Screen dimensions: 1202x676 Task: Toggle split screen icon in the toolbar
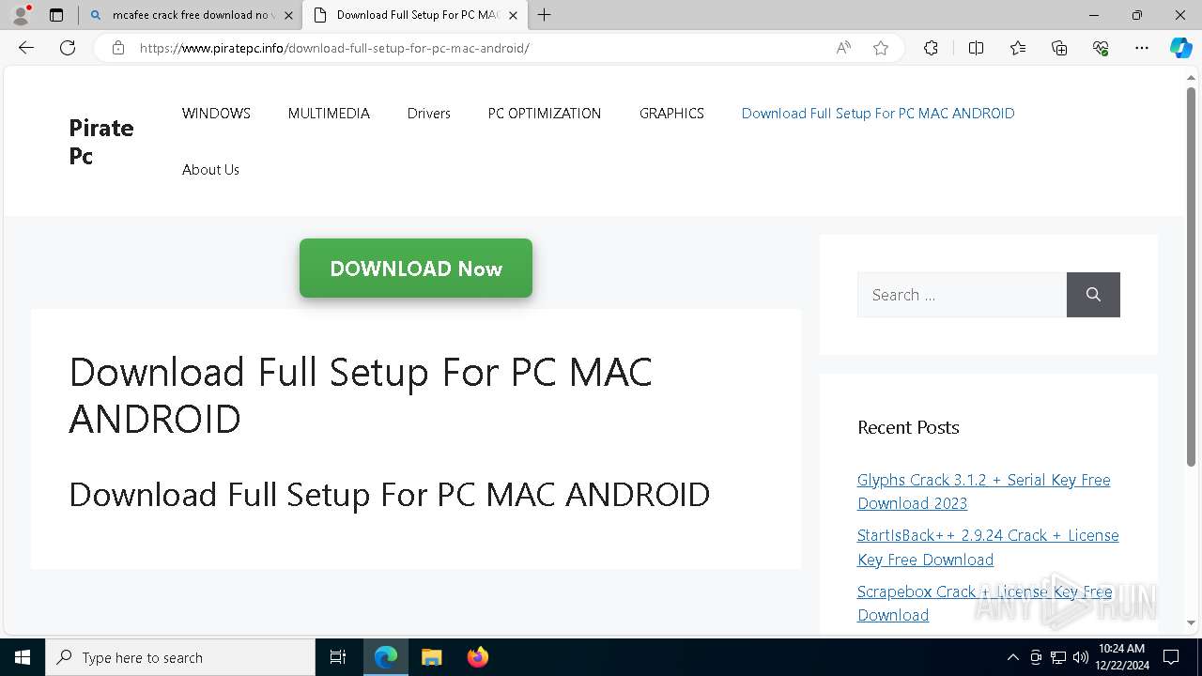(976, 48)
